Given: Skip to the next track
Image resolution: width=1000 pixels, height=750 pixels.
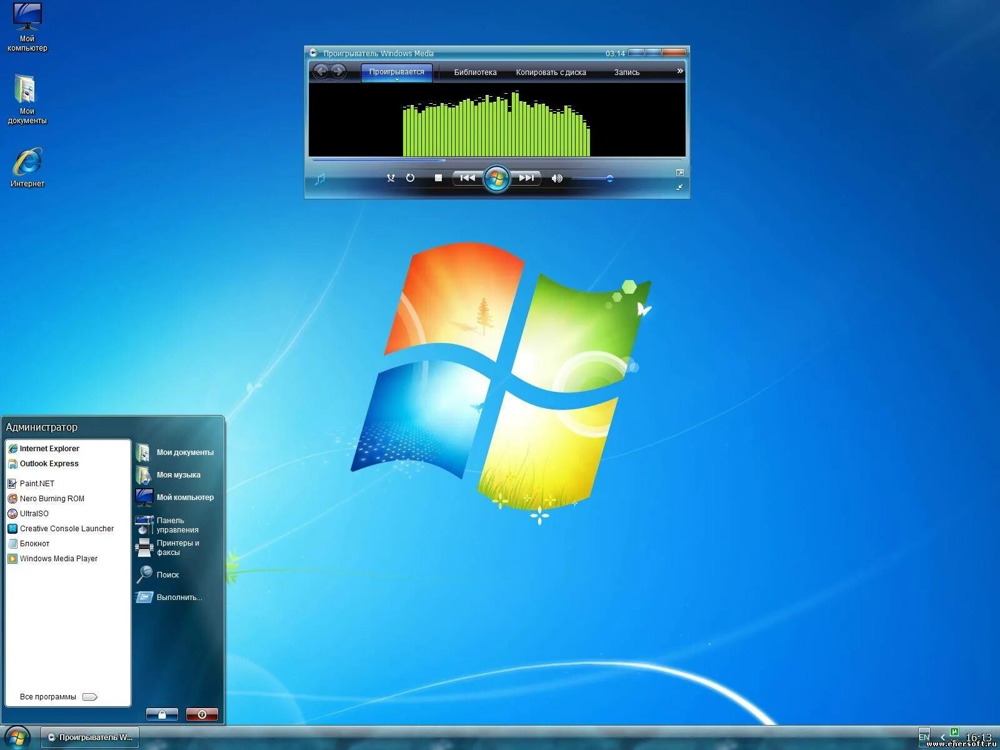Looking at the screenshot, I should (526, 178).
